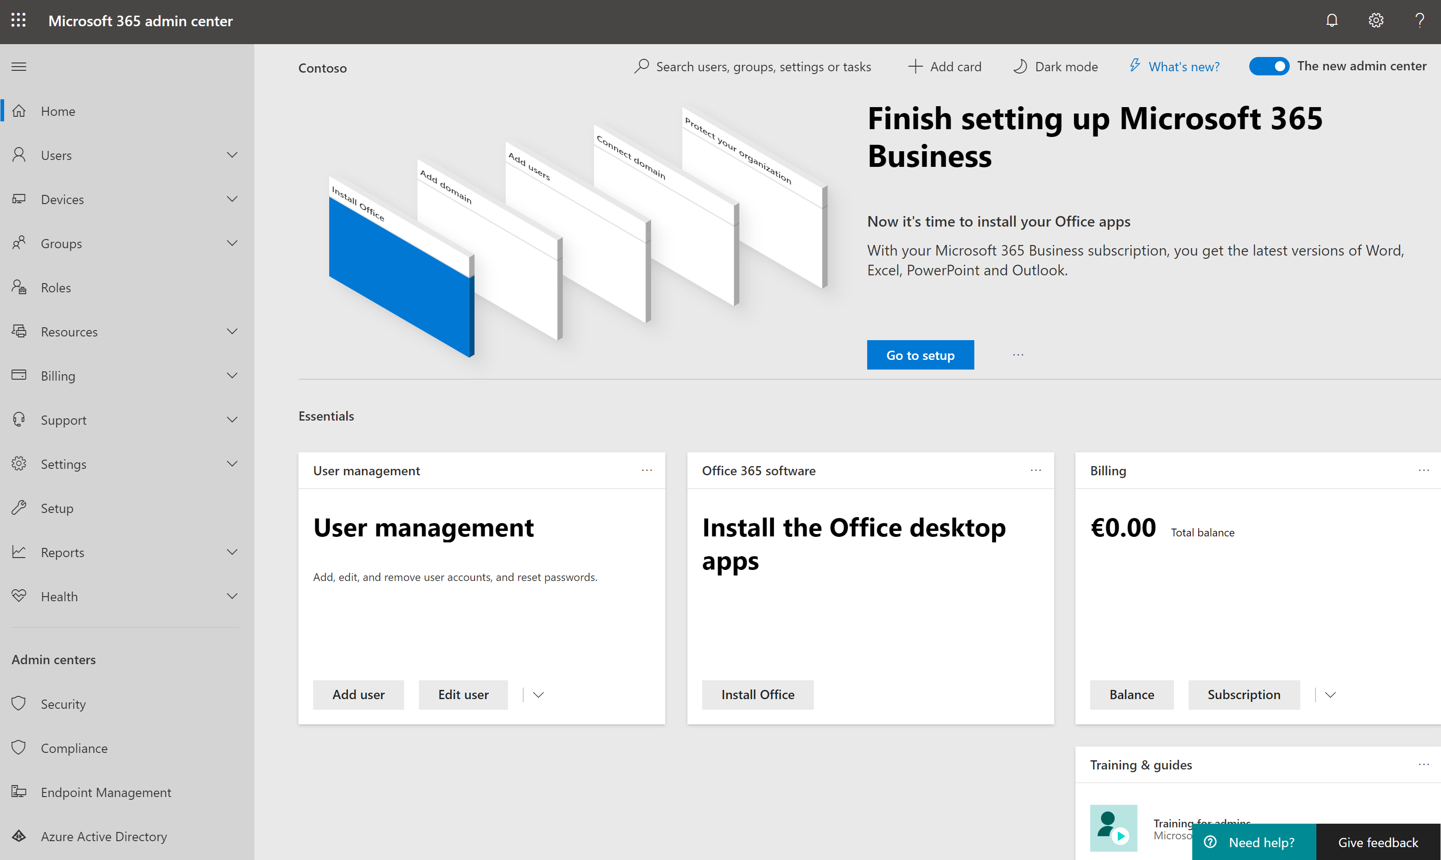The width and height of the screenshot is (1441, 860).
Task: Open more user management actions dropdown
Action: (x=538, y=694)
